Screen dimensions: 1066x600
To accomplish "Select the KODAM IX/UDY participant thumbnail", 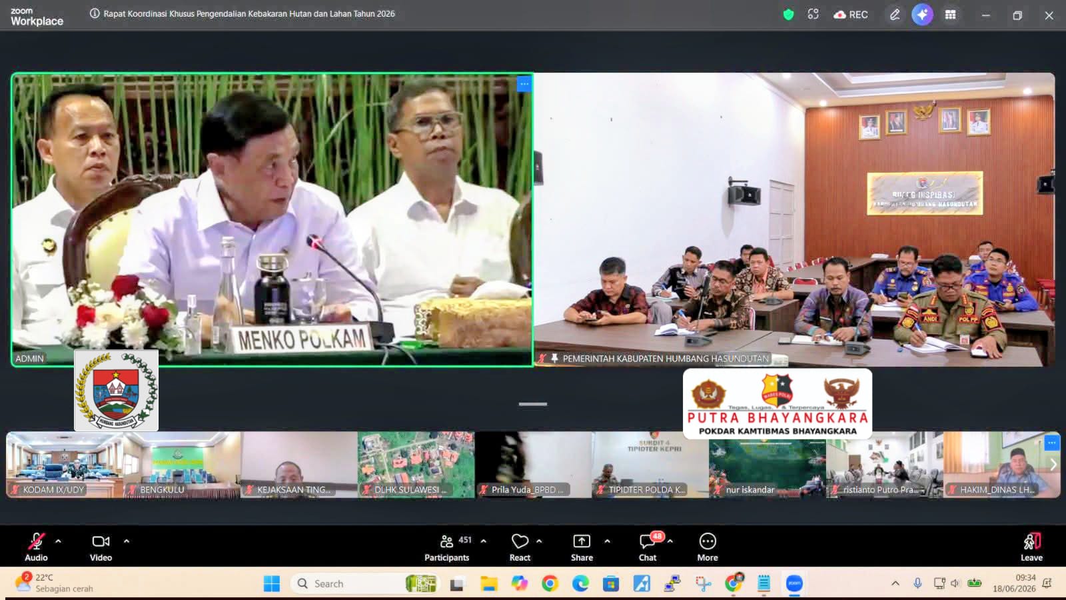I will click(65, 465).
